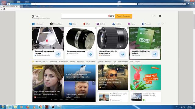
Task: Expand address bar dropdown arrow
Action: point(134,4)
